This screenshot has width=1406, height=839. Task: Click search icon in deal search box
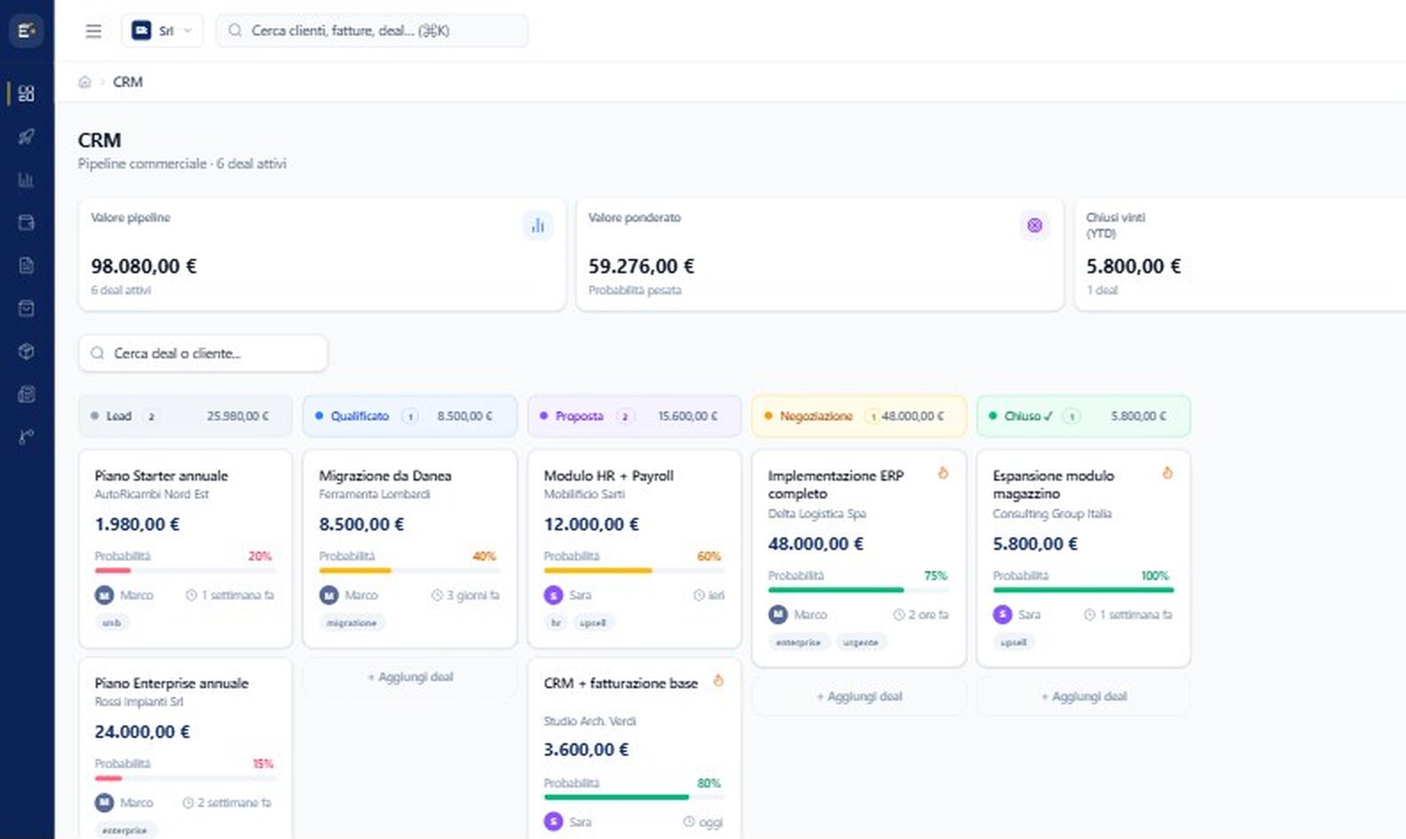98,353
